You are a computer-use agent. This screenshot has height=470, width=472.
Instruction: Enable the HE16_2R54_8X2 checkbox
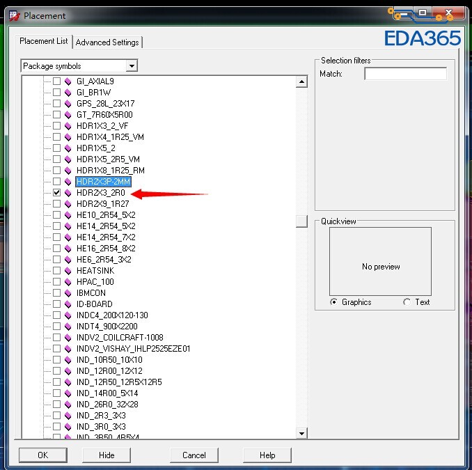coord(56,249)
